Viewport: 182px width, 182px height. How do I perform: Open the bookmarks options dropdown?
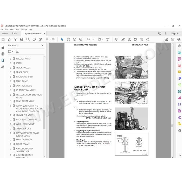point(10,51)
